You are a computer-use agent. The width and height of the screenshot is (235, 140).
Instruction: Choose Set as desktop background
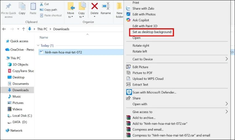(x=152, y=32)
